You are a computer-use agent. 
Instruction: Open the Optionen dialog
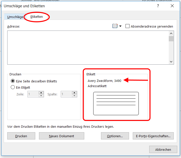coord(115,136)
